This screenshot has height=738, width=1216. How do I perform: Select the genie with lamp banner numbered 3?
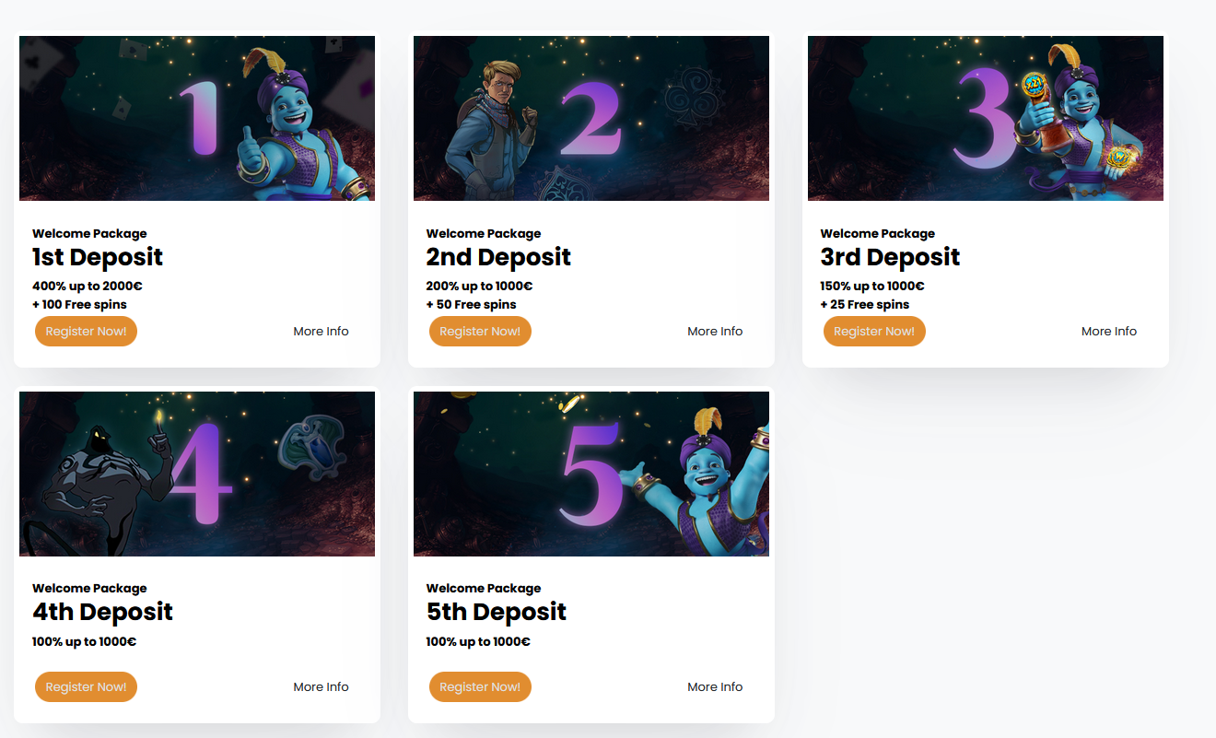click(986, 118)
